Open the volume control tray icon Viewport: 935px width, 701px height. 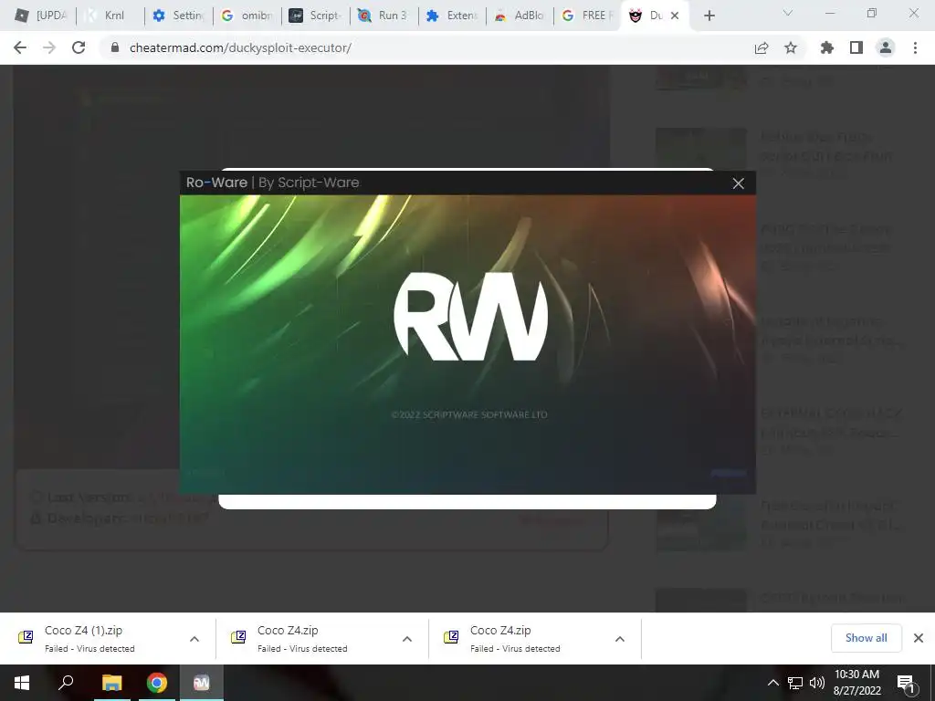(x=817, y=683)
